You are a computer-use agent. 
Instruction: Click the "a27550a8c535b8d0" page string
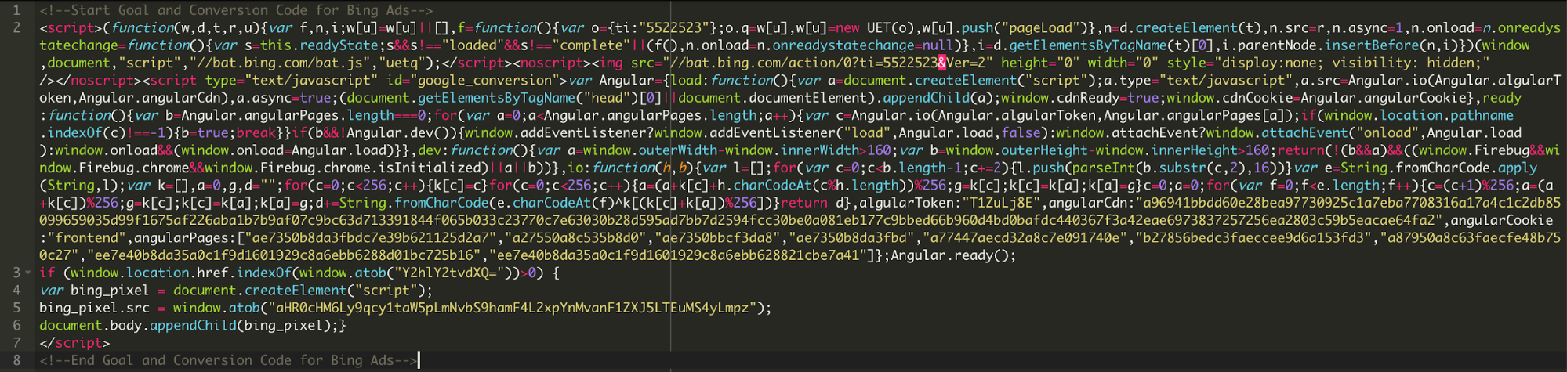(573, 237)
